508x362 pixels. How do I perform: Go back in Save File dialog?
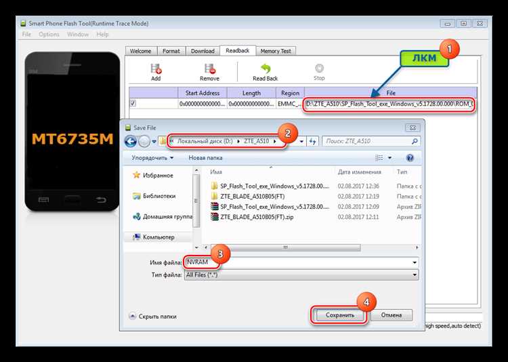pos(131,141)
